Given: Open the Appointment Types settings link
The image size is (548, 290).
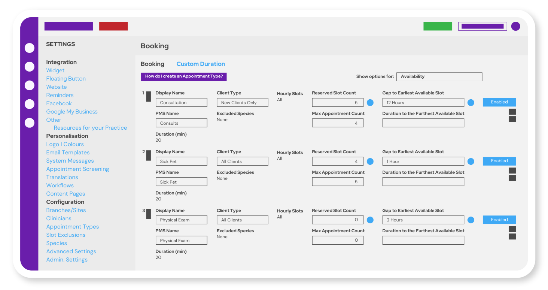Looking at the screenshot, I should tap(73, 227).
